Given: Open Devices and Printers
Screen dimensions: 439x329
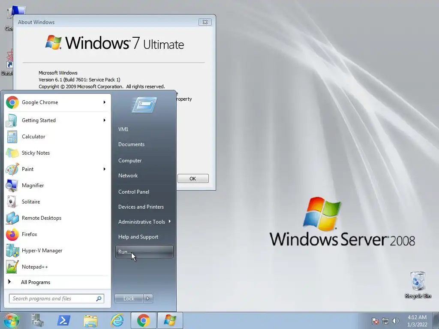Looking at the screenshot, I should click(x=144, y=207).
